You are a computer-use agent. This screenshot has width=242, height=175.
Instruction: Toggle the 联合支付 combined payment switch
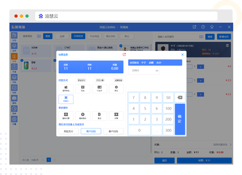(81, 80)
